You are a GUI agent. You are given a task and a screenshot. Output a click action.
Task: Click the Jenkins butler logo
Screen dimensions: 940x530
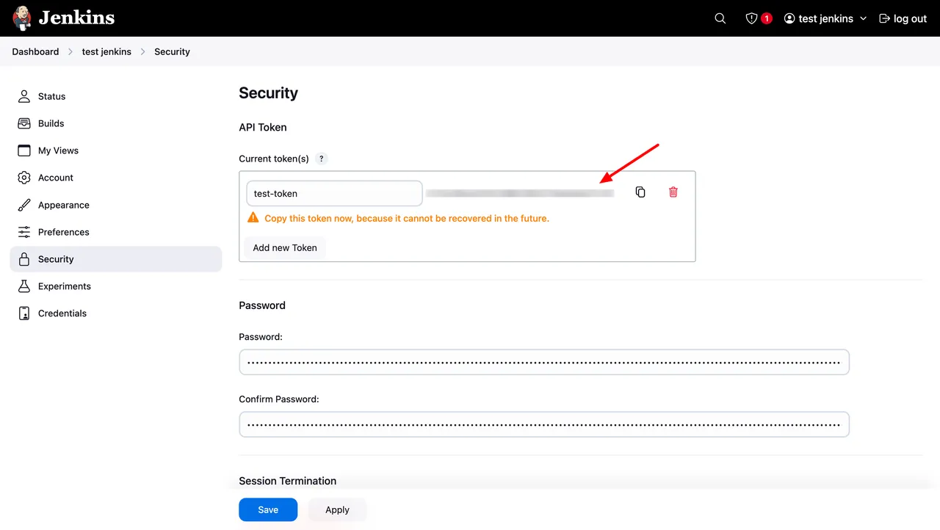point(22,18)
